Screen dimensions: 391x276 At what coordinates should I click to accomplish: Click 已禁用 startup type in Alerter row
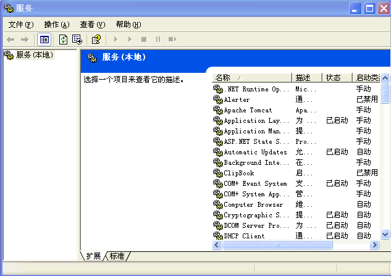tap(367, 99)
